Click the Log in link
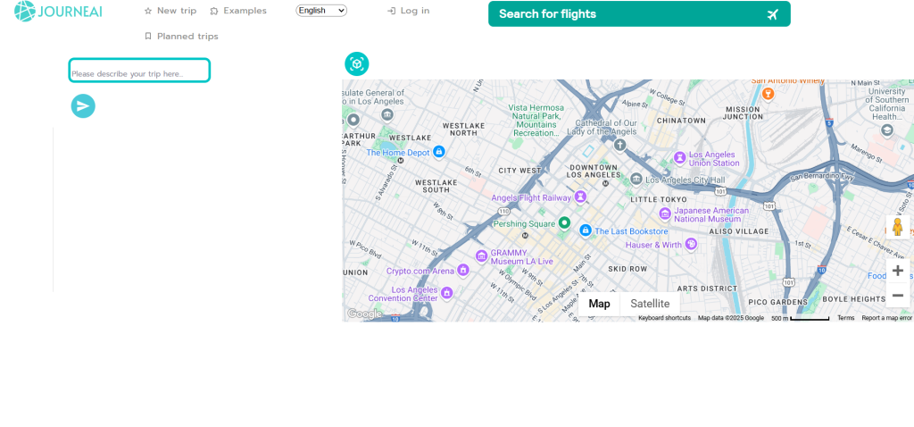This screenshot has width=914, height=427. pyautogui.click(x=408, y=11)
